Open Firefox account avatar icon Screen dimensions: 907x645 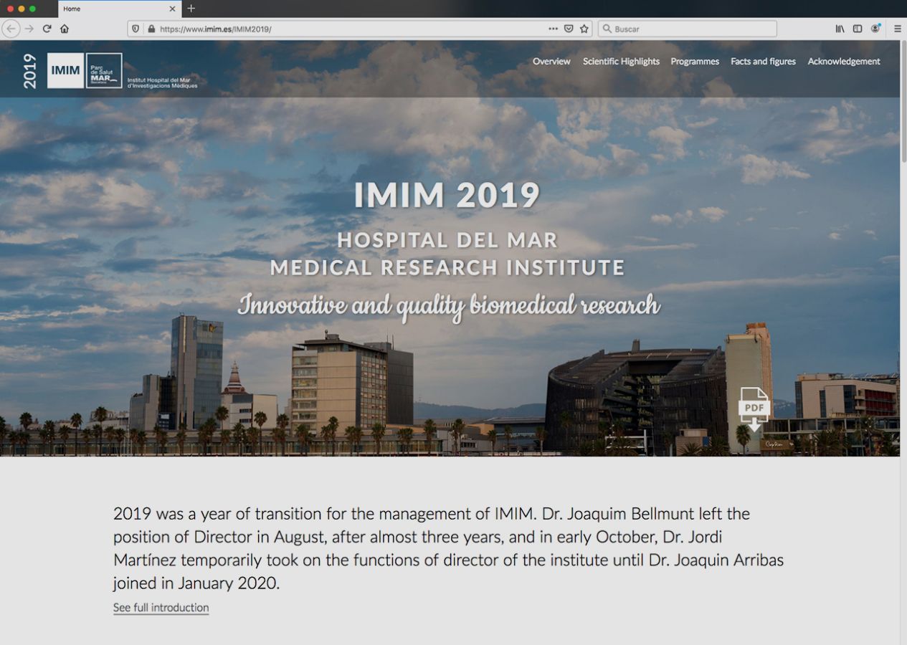point(875,29)
